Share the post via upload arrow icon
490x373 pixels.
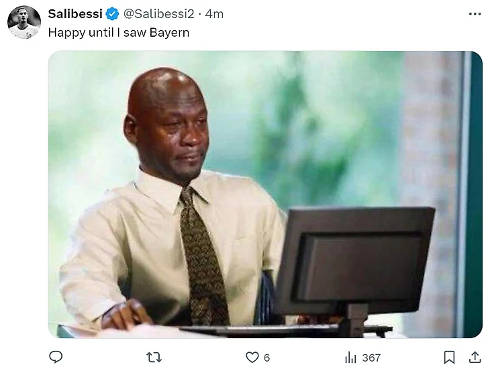475,358
